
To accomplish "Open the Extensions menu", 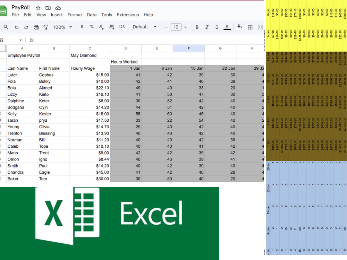I will (x=128, y=15).
